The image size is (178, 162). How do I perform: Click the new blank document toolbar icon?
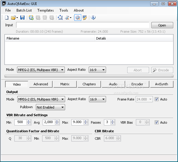[x=7, y=18]
